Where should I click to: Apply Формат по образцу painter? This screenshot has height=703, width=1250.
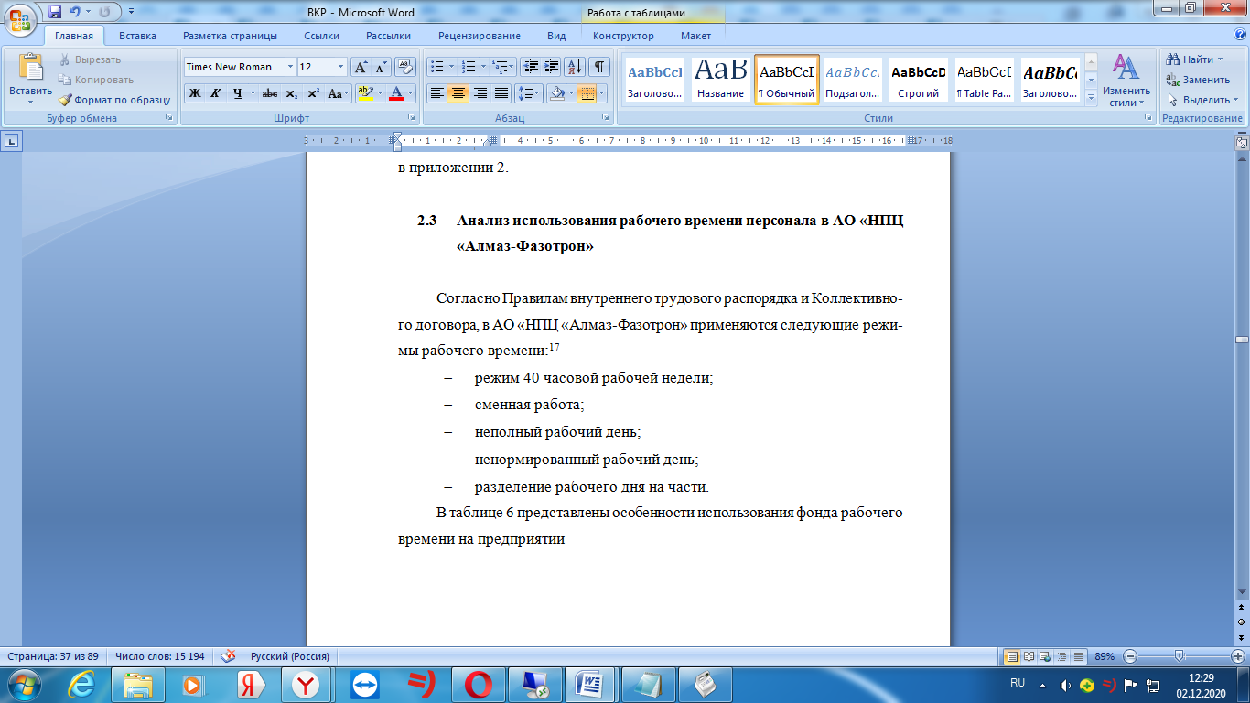click(114, 100)
